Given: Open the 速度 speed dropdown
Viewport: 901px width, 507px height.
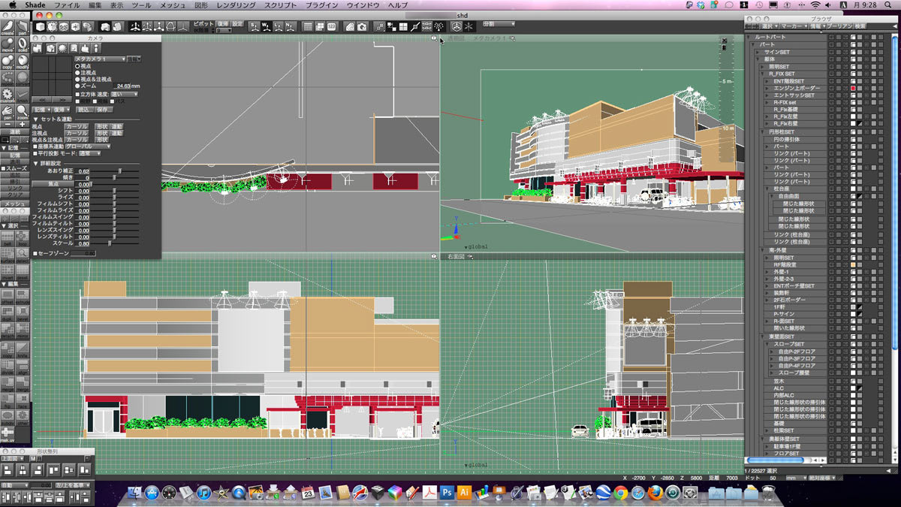Looking at the screenshot, I should [124, 94].
